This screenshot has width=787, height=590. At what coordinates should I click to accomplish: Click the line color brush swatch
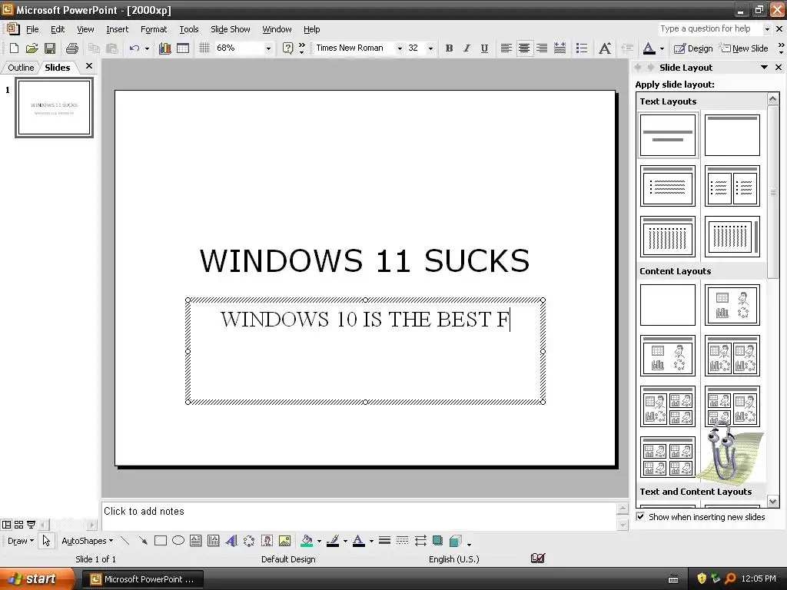click(333, 541)
